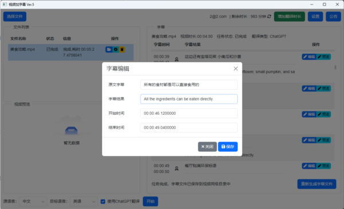Click the 选择文件 button

(15, 17)
